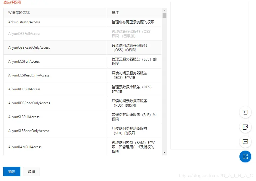Select the AdministratorAccess policy
The height and width of the screenshot is (181, 256).
pos(24,22)
